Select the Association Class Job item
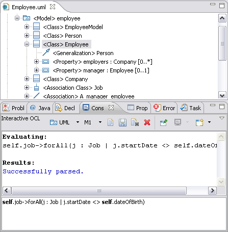This screenshot has width=228, height=232. [x=73, y=88]
